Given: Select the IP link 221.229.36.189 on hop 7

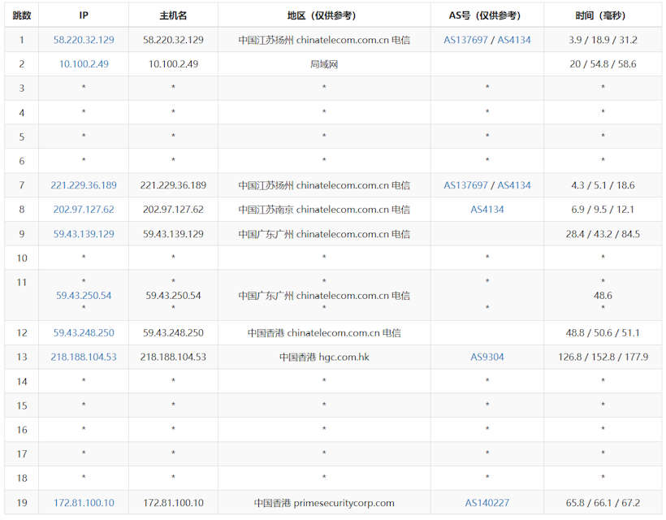Looking at the screenshot, I should click(82, 185).
